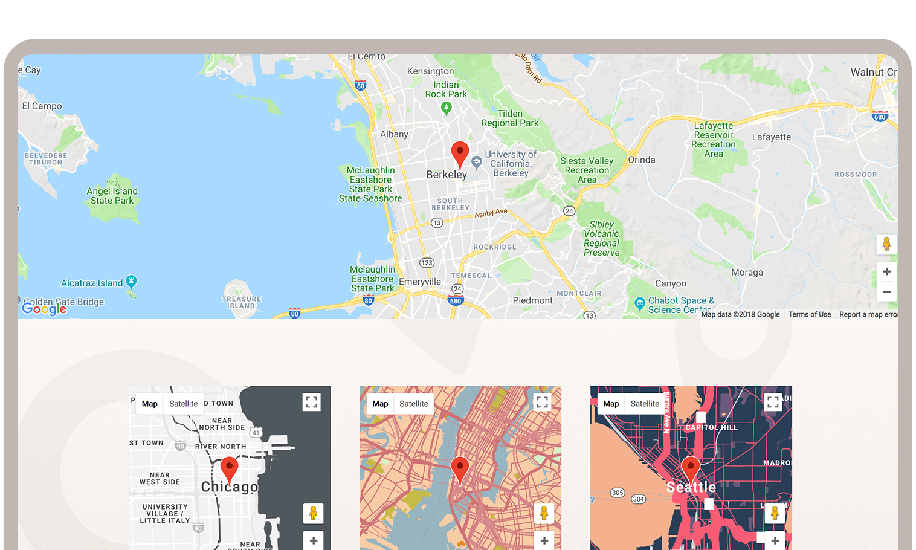
Task: Open the Terms of Use link
Action: coord(810,314)
